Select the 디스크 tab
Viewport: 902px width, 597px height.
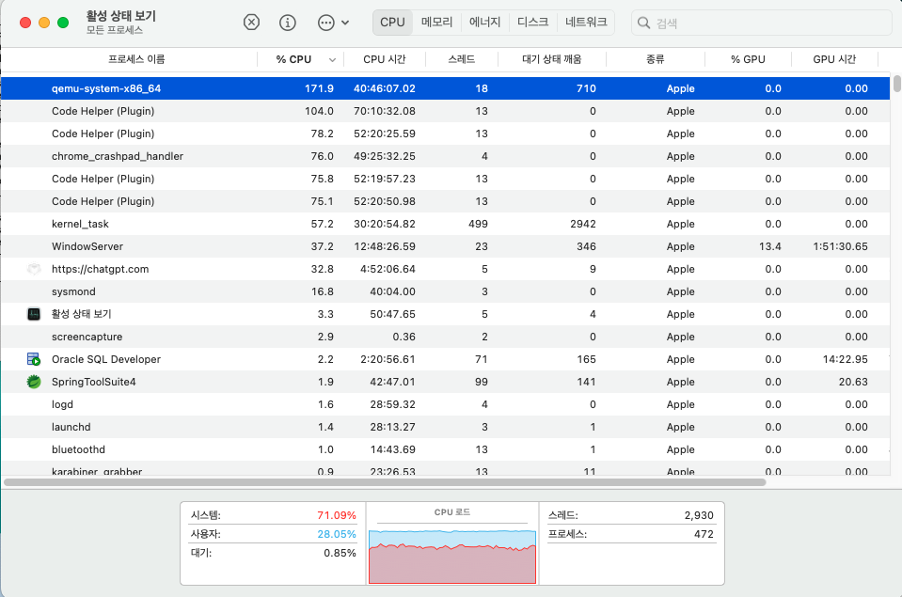point(532,23)
